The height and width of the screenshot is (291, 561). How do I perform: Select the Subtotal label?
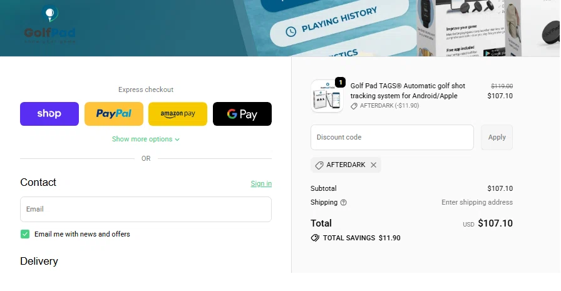[324, 188]
